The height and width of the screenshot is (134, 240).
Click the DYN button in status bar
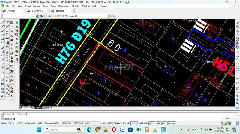159,123
